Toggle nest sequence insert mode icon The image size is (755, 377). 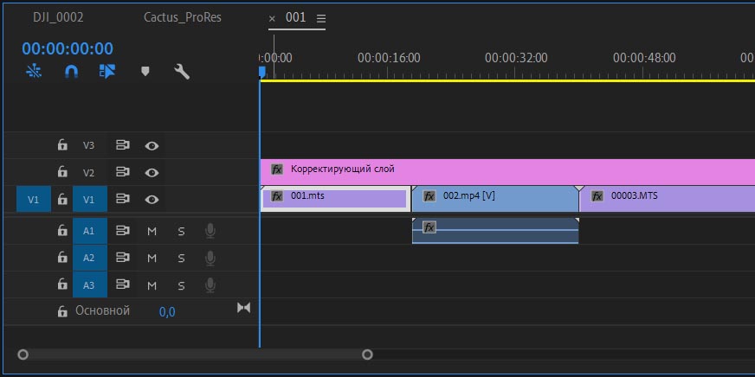[x=34, y=72]
